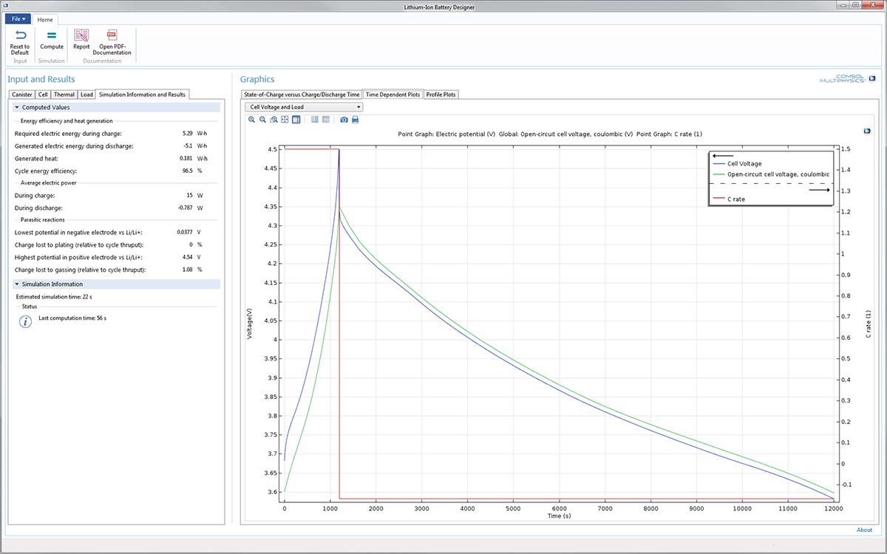This screenshot has height=554, width=887.
Task: Switch to the Profile Plots tab
Action: (441, 95)
